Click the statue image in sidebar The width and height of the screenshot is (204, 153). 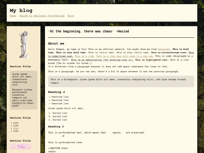click(24, 44)
